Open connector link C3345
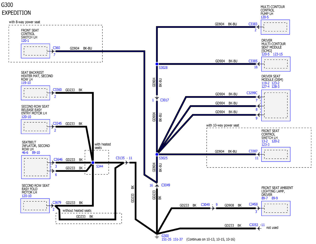Image resolution: width=316 pixels, height=244 pixels. (57, 123)
